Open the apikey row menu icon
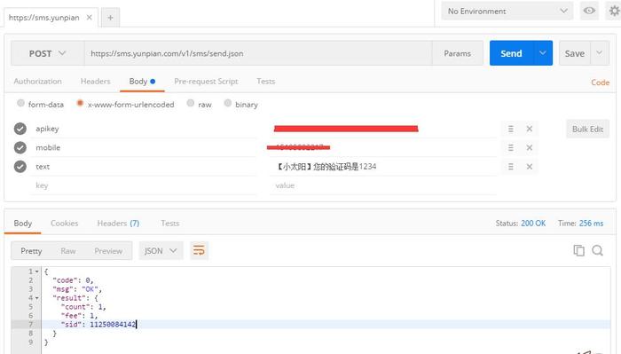Image resolution: width=621 pixels, height=354 pixels. click(511, 129)
